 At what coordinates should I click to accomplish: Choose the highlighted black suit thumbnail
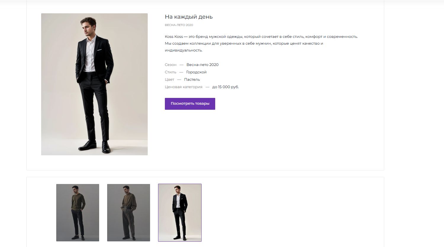tap(180, 212)
